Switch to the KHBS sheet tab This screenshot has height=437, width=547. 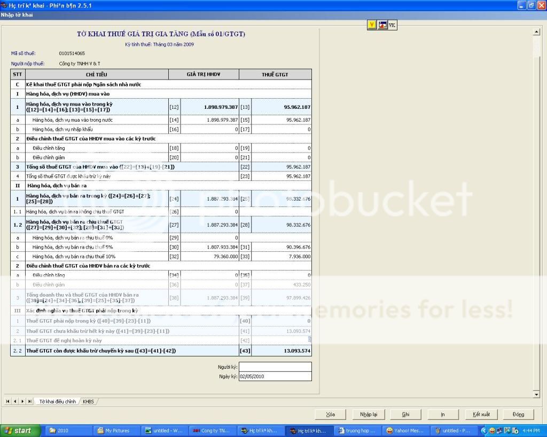(88, 401)
